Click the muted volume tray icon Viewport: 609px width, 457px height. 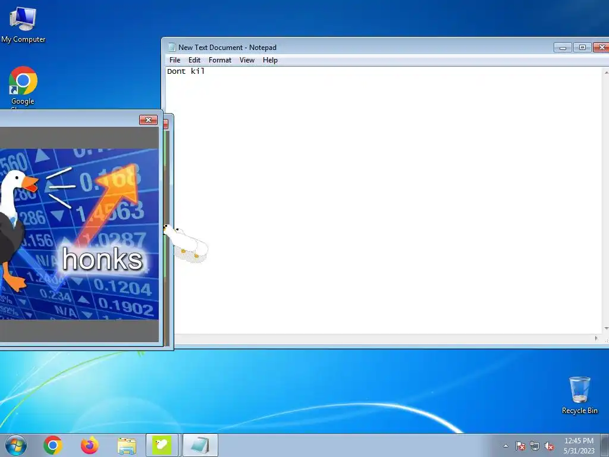click(549, 446)
